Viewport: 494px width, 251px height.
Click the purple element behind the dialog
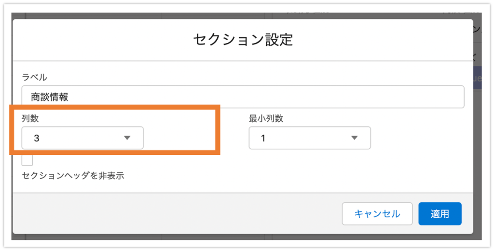click(477, 78)
